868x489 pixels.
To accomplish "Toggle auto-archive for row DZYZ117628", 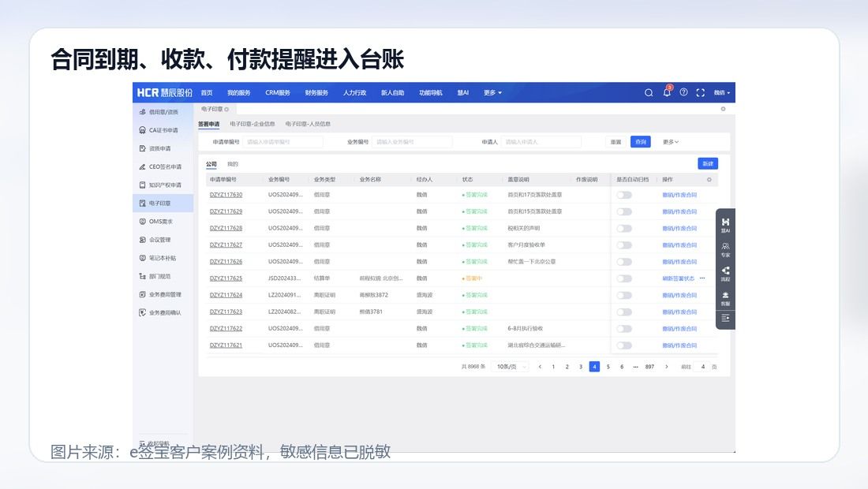I will click(624, 229).
